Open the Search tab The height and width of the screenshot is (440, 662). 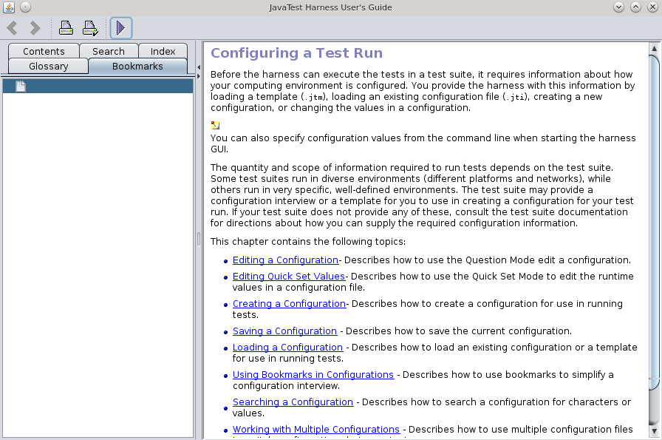pyautogui.click(x=109, y=51)
